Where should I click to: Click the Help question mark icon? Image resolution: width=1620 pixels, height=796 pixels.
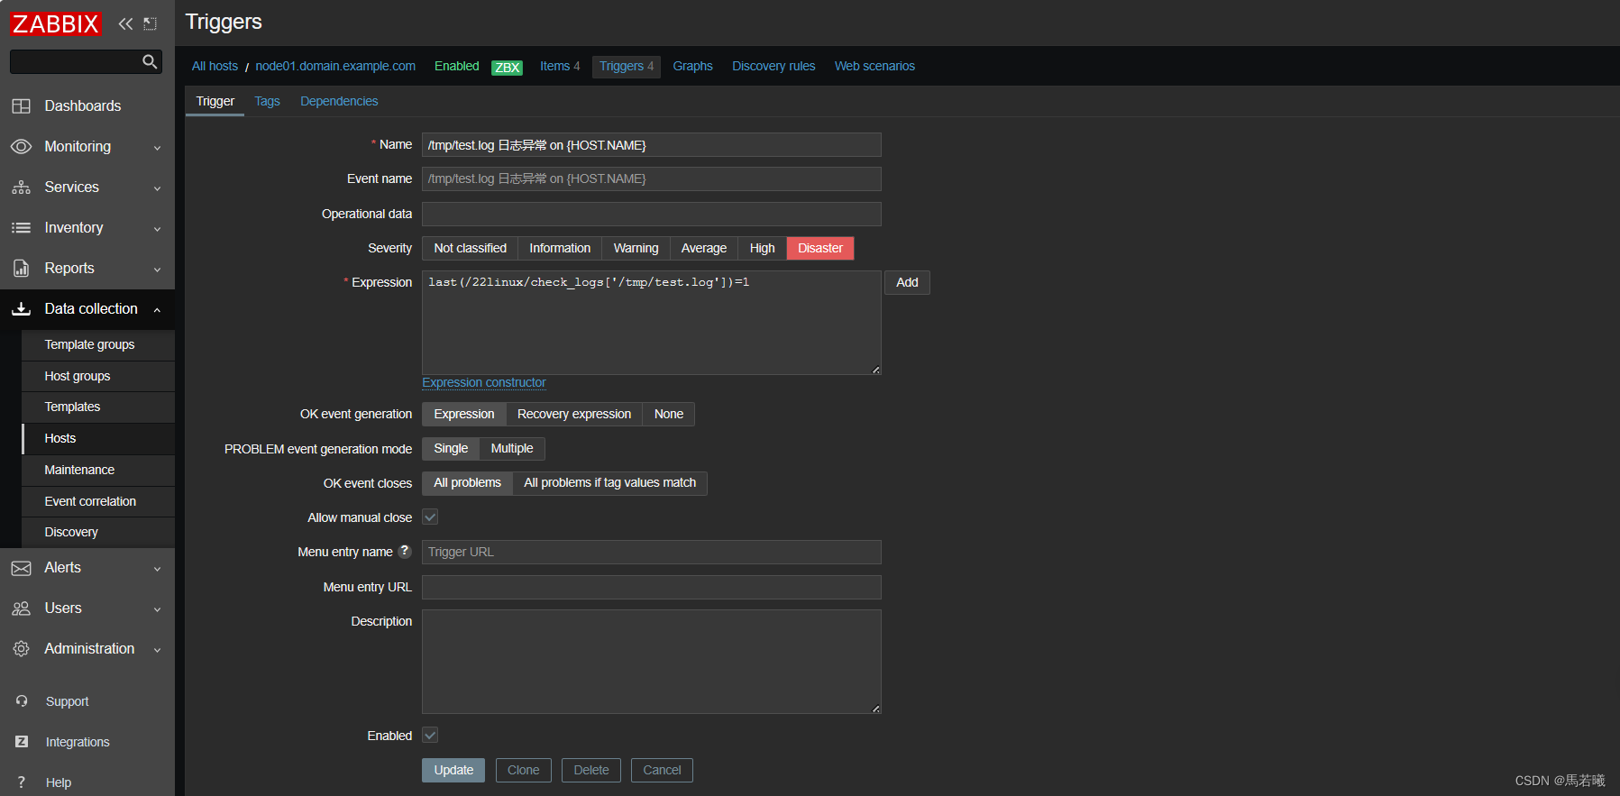click(x=22, y=782)
